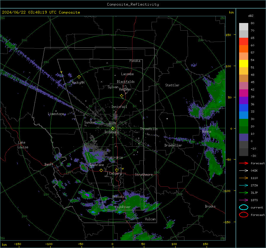Click the Innisfail town label

(x=119, y=107)
